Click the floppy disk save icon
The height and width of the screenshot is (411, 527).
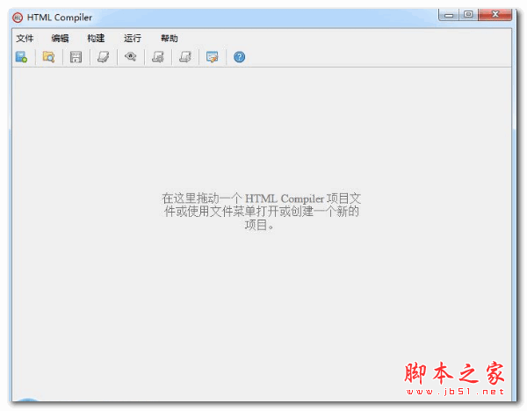(76, 57)
